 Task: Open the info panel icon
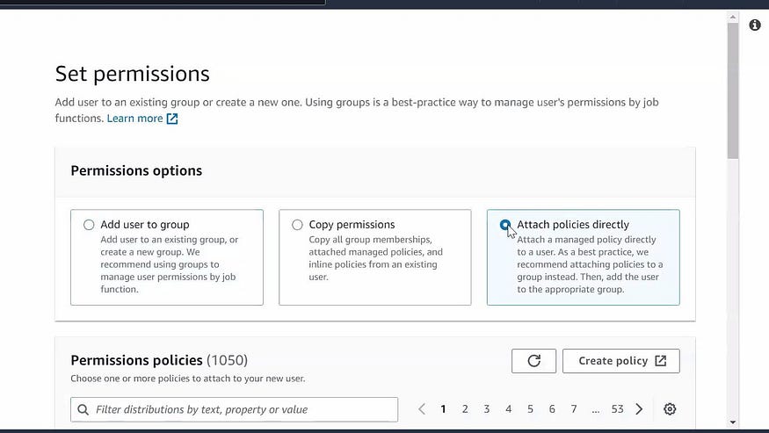755,25
